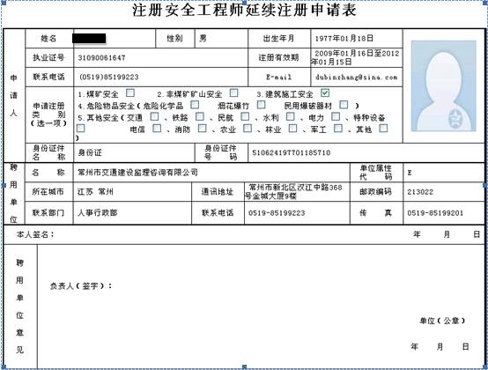The width and height of the screenshot is (488, 370).
Task: Click the applicant photo placeholder
Action: pyautogui.click(x=443, y=85)
